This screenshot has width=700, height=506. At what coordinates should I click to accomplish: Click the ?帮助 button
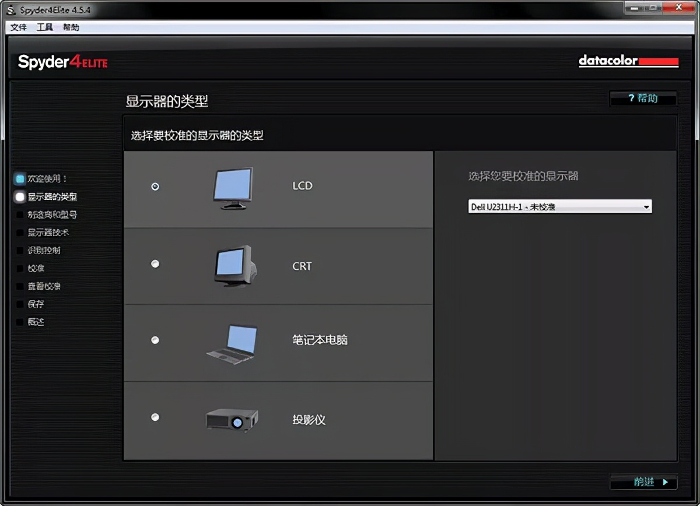click(x=643, y=98)
